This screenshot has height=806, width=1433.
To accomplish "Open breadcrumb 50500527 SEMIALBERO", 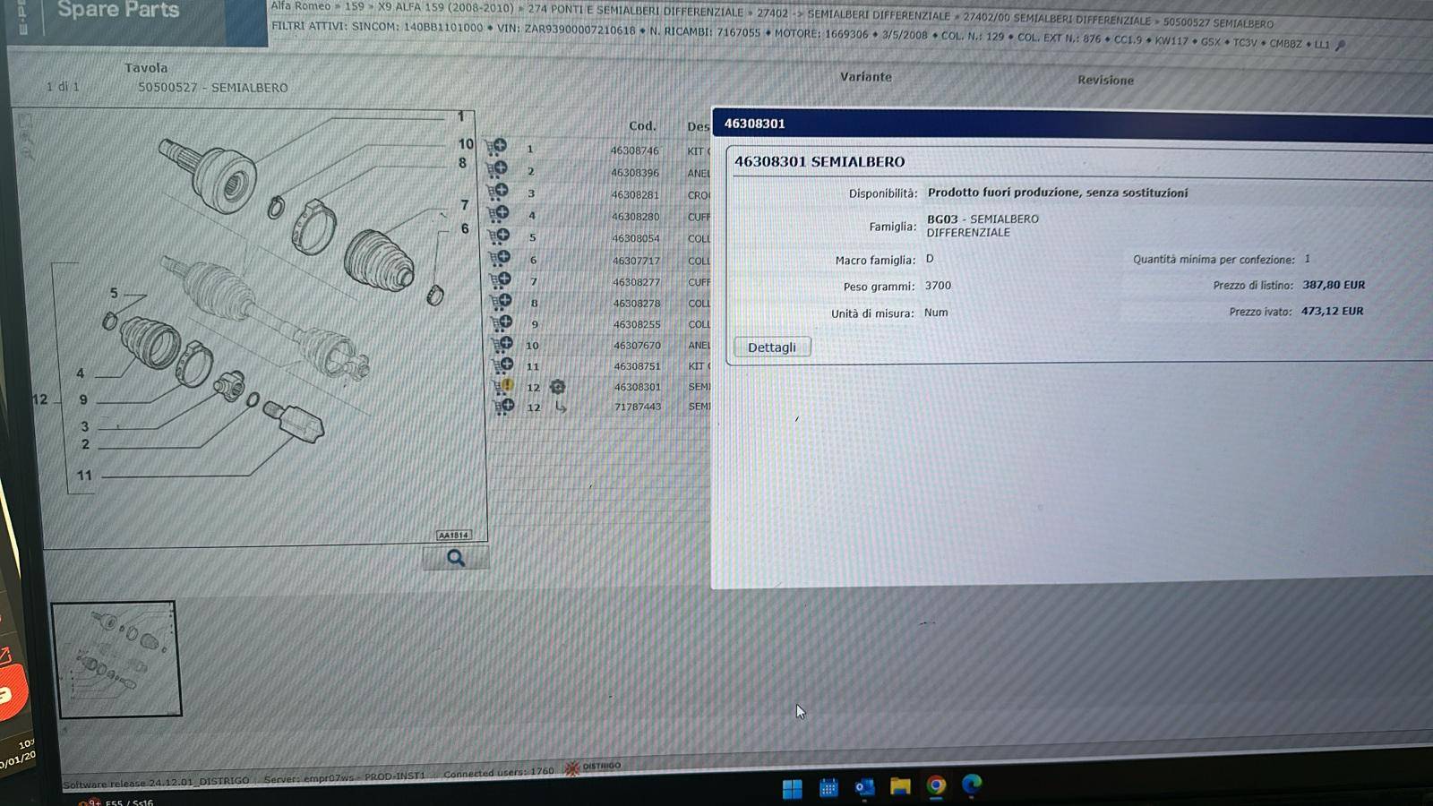I will 1218,23.
